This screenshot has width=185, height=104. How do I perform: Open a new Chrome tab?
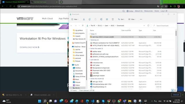[x=61, y=2]
